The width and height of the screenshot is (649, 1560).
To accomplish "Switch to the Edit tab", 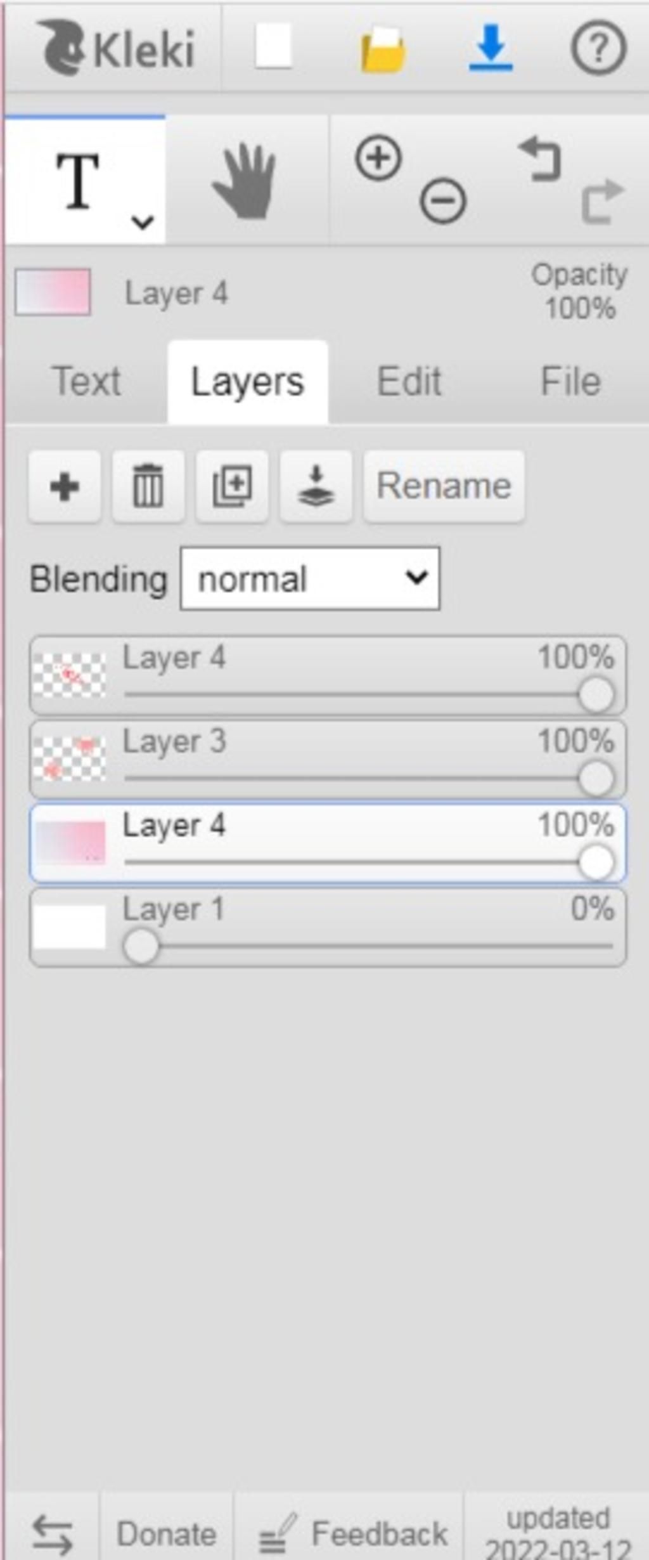I will 409,381.
